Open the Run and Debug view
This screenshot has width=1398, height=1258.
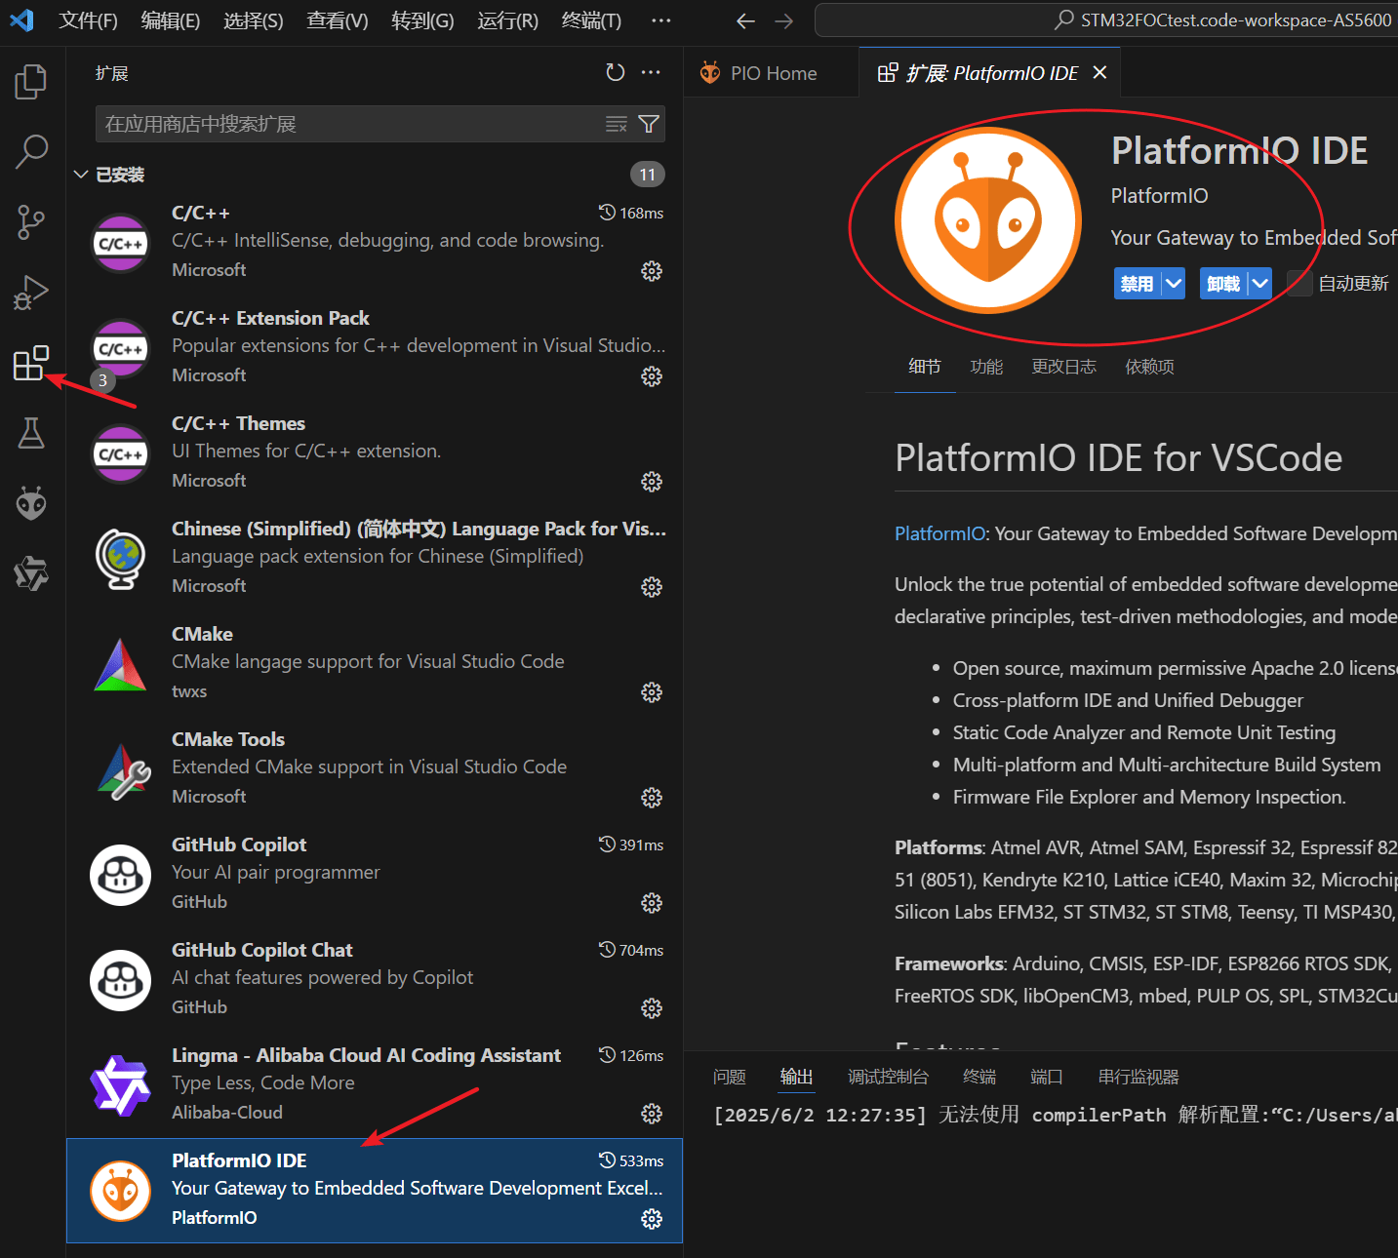point(31,293)
